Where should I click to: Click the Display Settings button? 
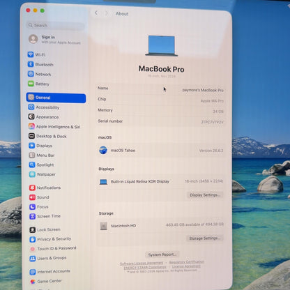click(x=205, y=195)
